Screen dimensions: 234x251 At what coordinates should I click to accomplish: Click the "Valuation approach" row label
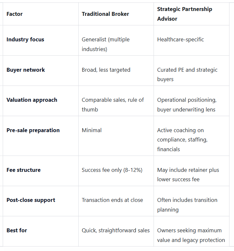pyautogui.click(x=32, y=100)
